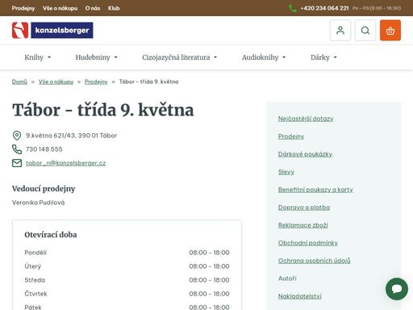
Task: Click the Kanzelsberger logo
Action: 52,30
